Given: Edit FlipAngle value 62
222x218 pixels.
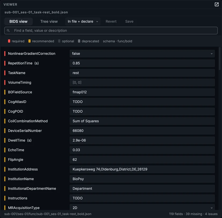Looking at the screenshot, I should [x=142, y=159].
